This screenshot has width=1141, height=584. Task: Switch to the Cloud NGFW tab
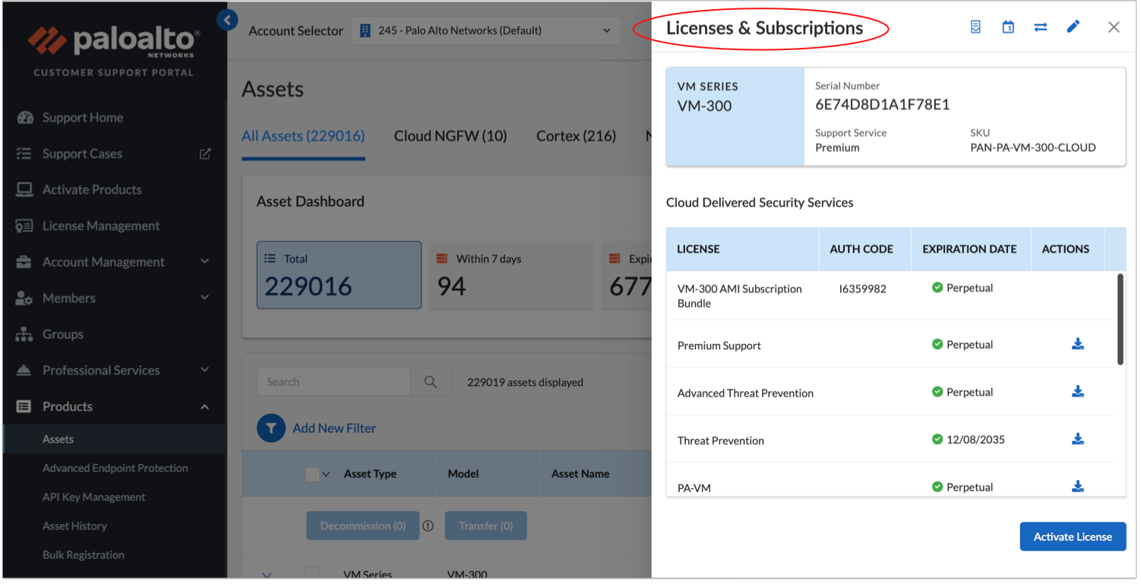450,137
